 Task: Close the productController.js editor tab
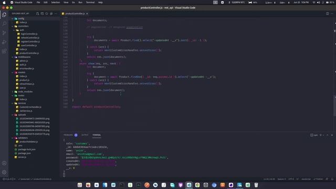coord(87,14)
